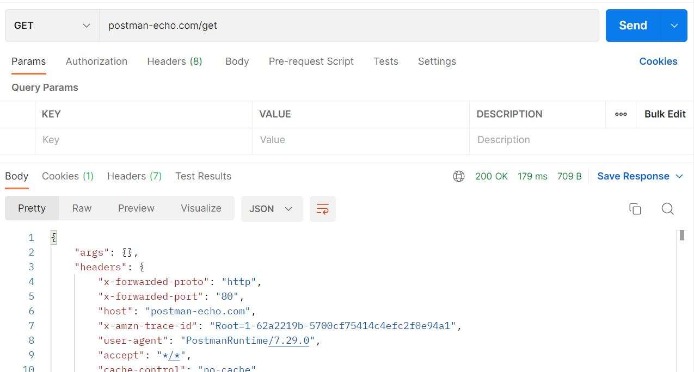Click Bulk Edit for query params

tap(665, 114)
